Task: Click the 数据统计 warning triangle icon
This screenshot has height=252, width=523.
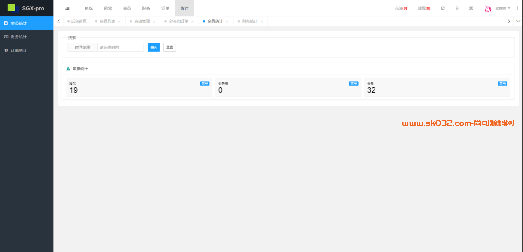Action: (68, 69)
